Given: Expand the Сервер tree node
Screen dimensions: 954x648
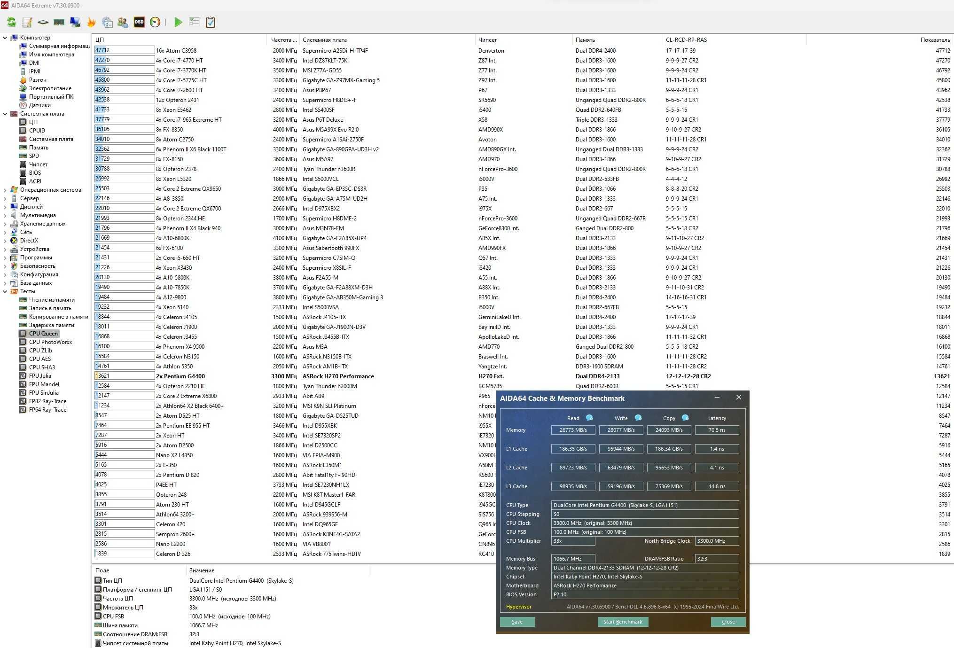Looking at the screenshot, I should [5, 198].
